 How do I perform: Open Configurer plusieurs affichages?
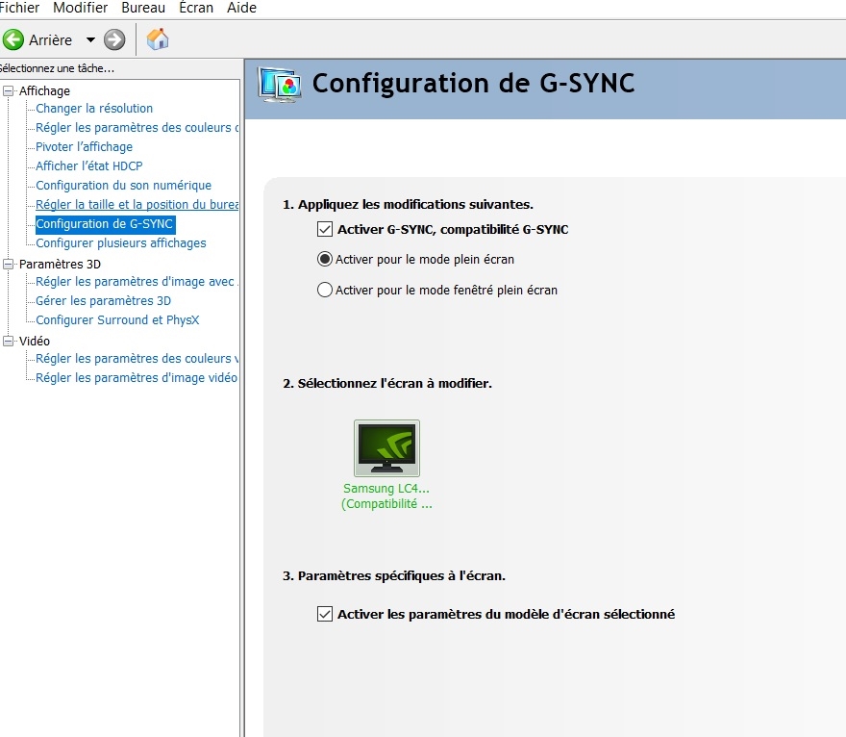pyautogui.click(x=121, y=243)
